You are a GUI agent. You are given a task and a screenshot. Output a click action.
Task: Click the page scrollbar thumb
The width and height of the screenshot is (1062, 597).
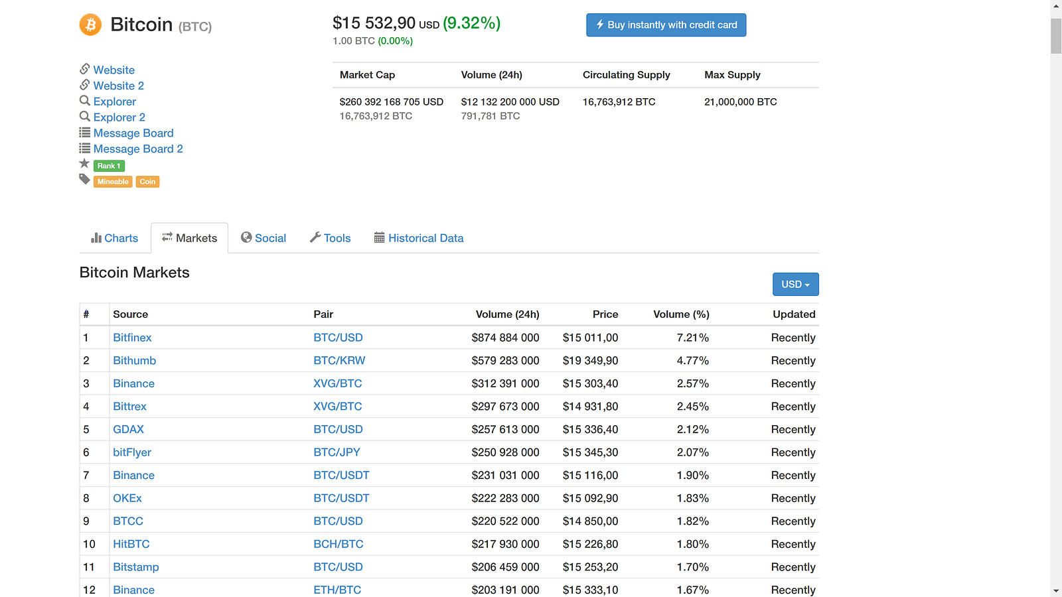(1056, 36)
